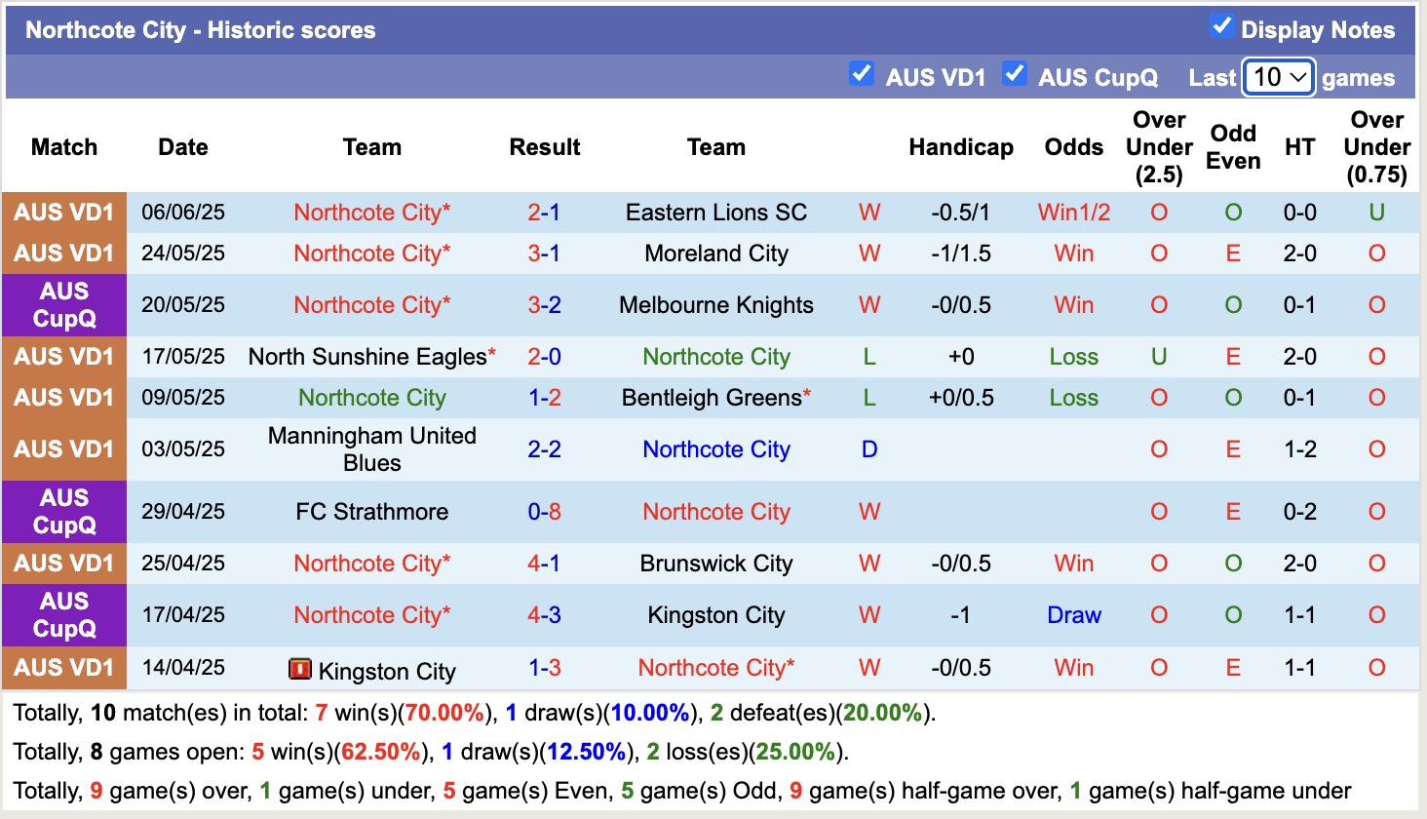Viewport: 1427px width, 819px height.
Task: Uncheck the AUS CupQ league filter
Action: pyautogui.click(x=1014, y=73)
